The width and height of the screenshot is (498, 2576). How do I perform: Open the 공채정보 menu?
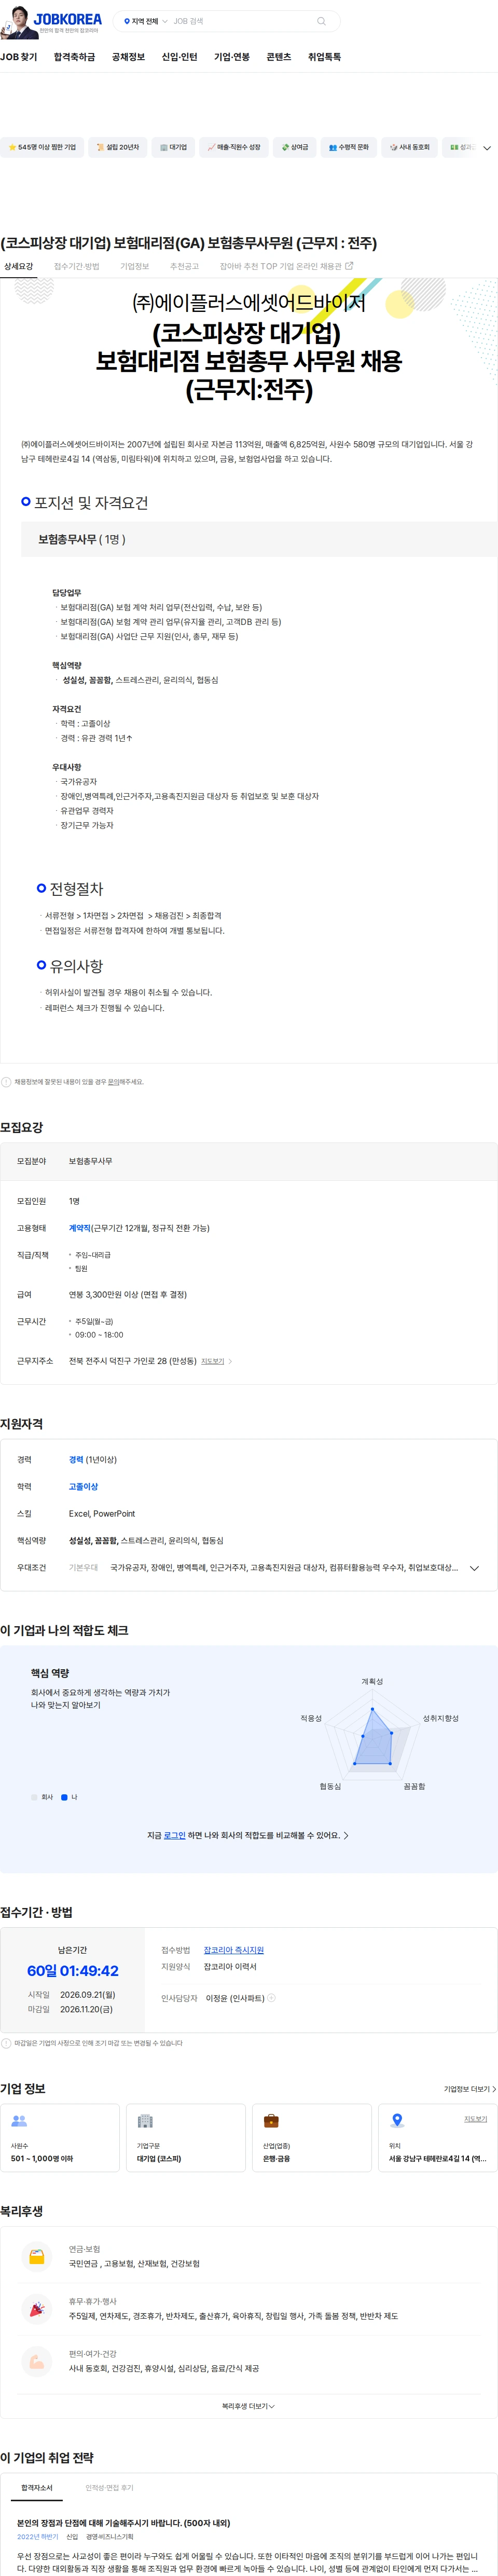[128, 57]
